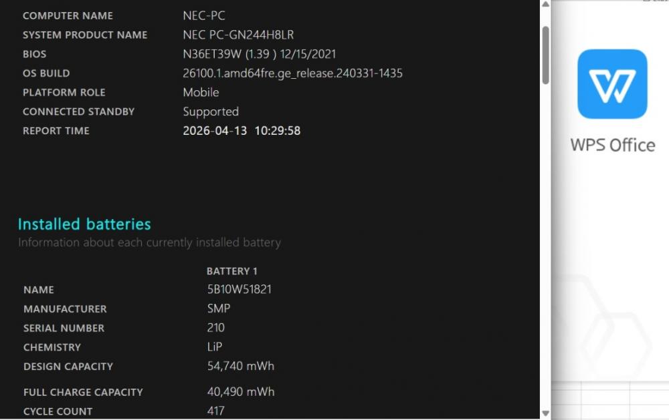Click the full charge capacity 40,490 mWh
The image size is (669, 420).
(x=240, y=392)
